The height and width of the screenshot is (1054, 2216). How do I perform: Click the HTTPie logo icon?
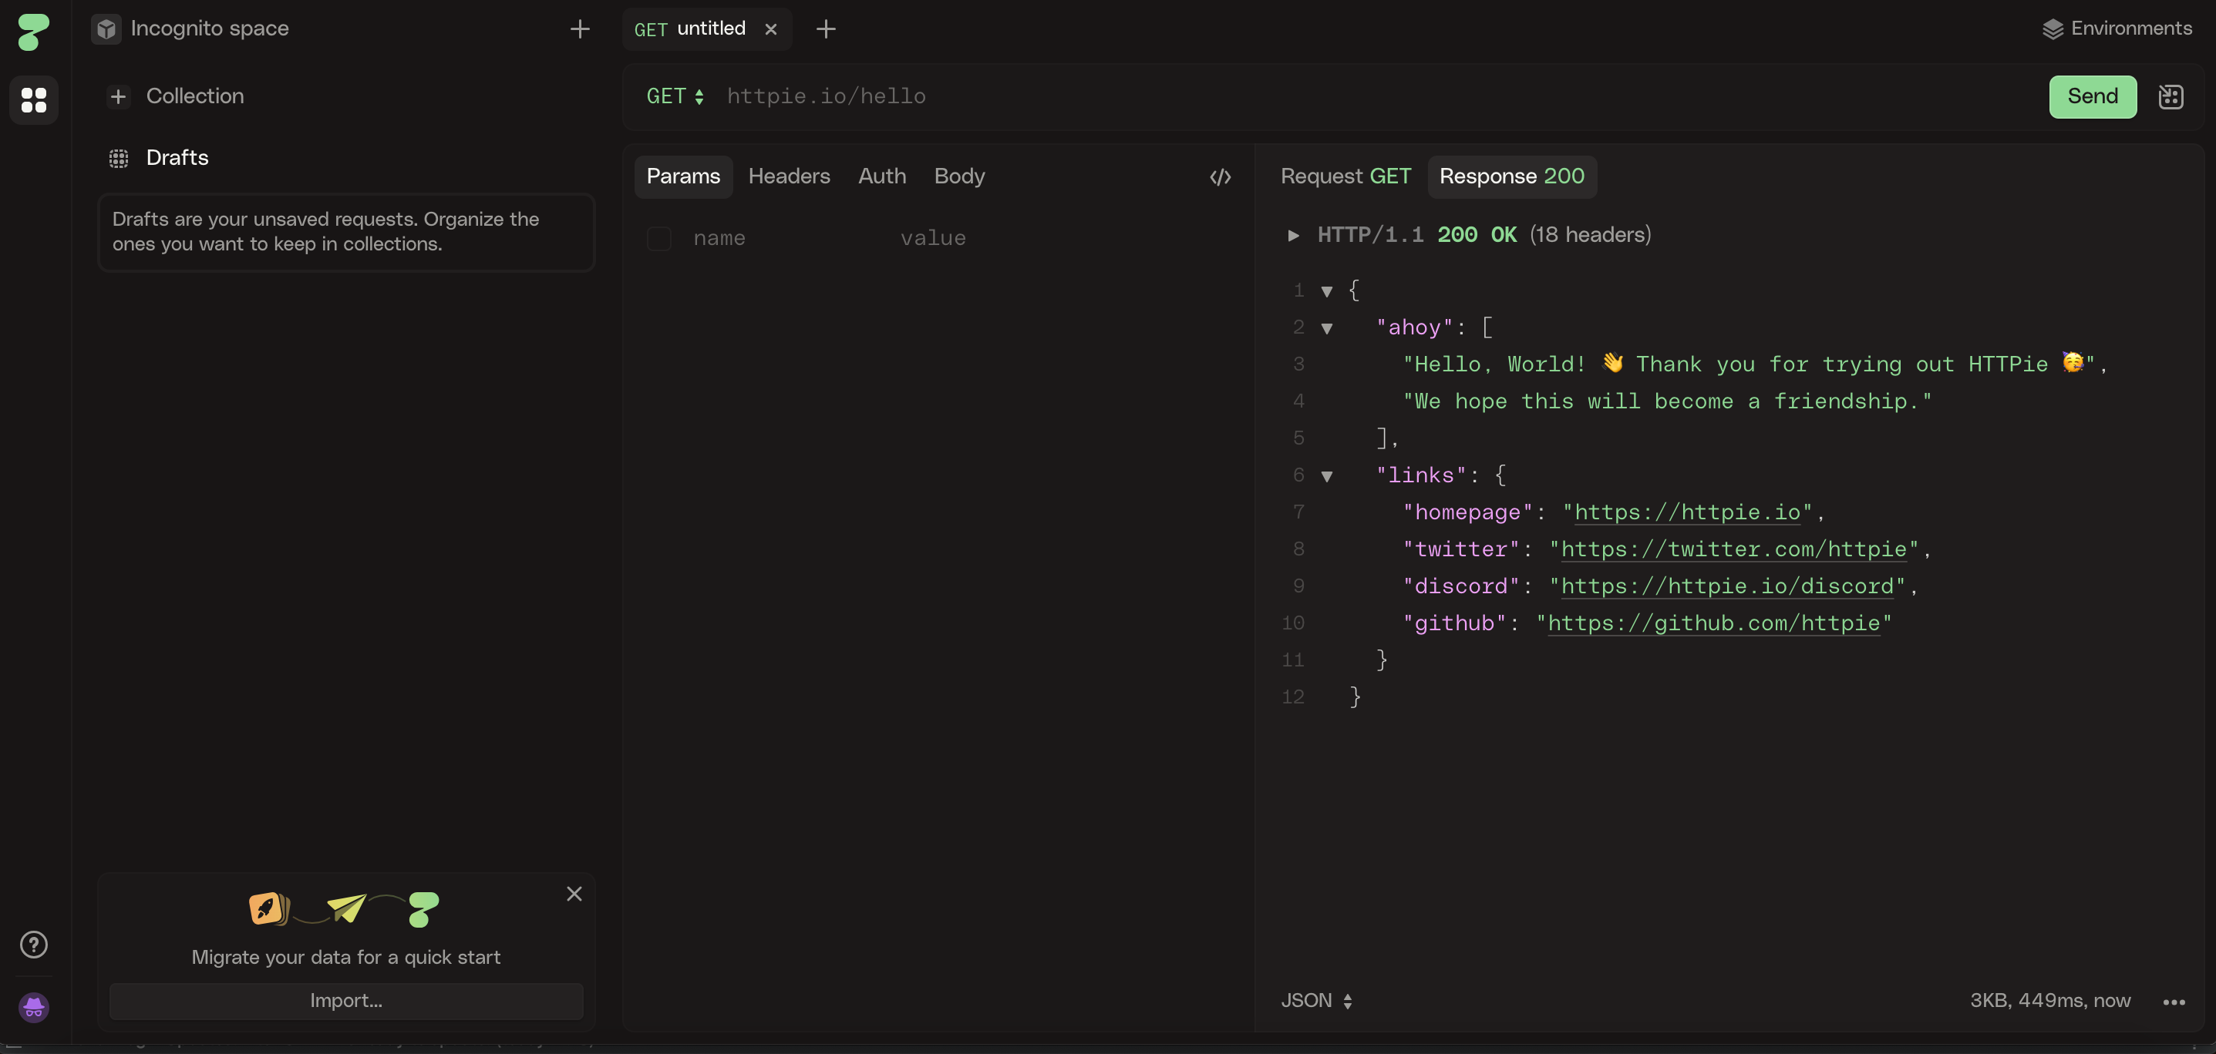pos(34,31)
